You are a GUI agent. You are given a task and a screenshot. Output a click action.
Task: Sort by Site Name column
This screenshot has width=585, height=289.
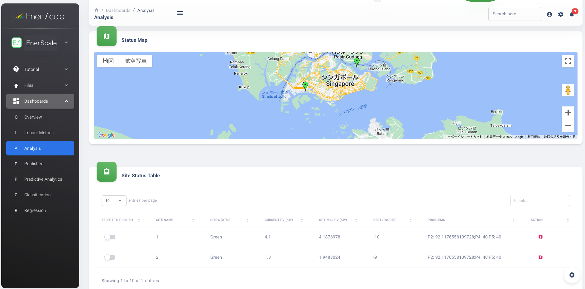coord(193,220)
